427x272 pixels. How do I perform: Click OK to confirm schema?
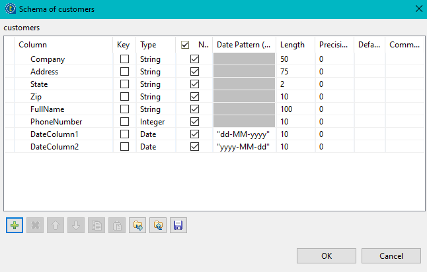click(x=327, y=256)
